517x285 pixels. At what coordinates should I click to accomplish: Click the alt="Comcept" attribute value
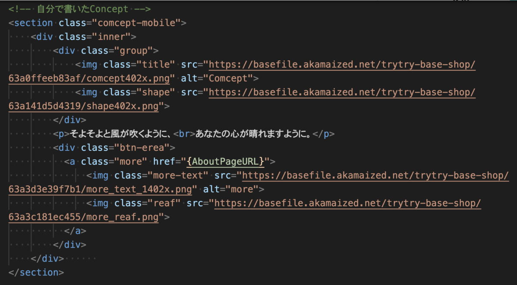[231, 78]
